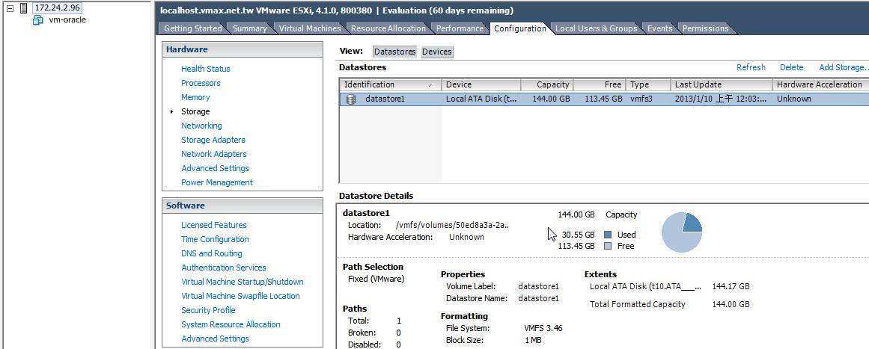Open DNS and Routing settings
The width and height of the screenshot is (869, 349).
pyautogui.click(x=212, y=253)
